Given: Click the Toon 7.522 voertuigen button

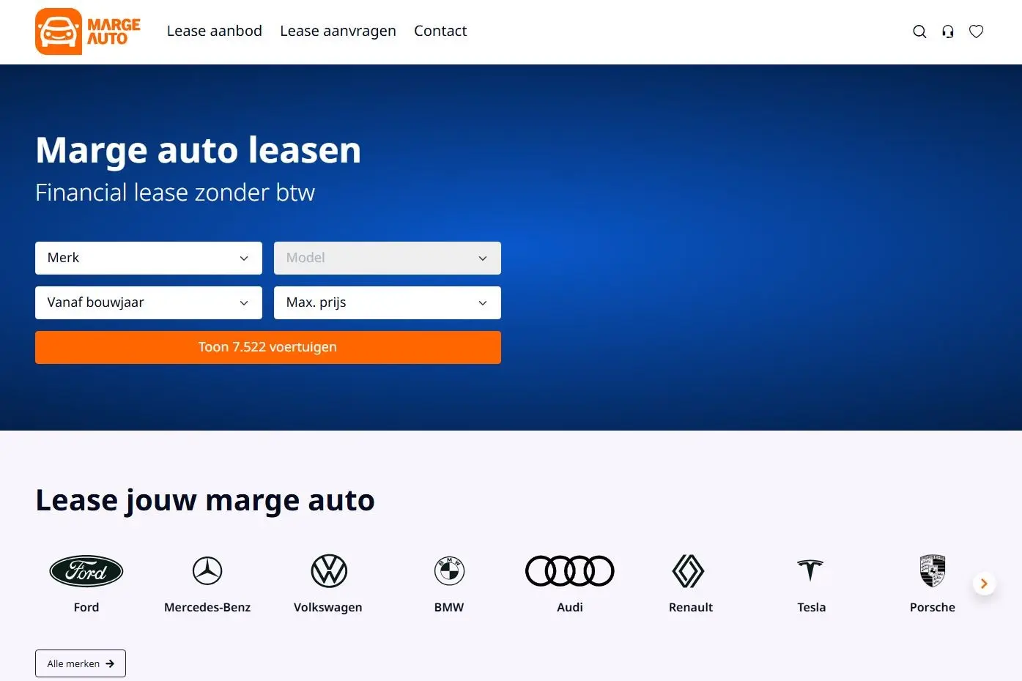Looking at the screenshot, I should point(267,347).
